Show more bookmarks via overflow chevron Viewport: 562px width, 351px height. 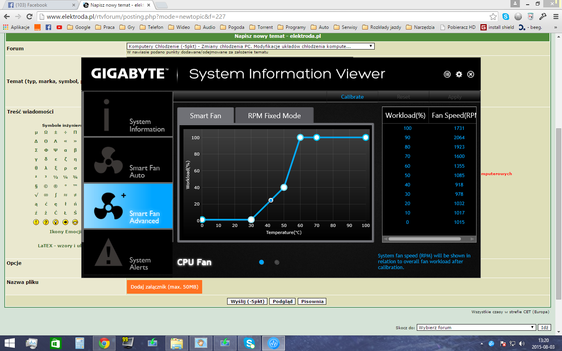point(555,27)
